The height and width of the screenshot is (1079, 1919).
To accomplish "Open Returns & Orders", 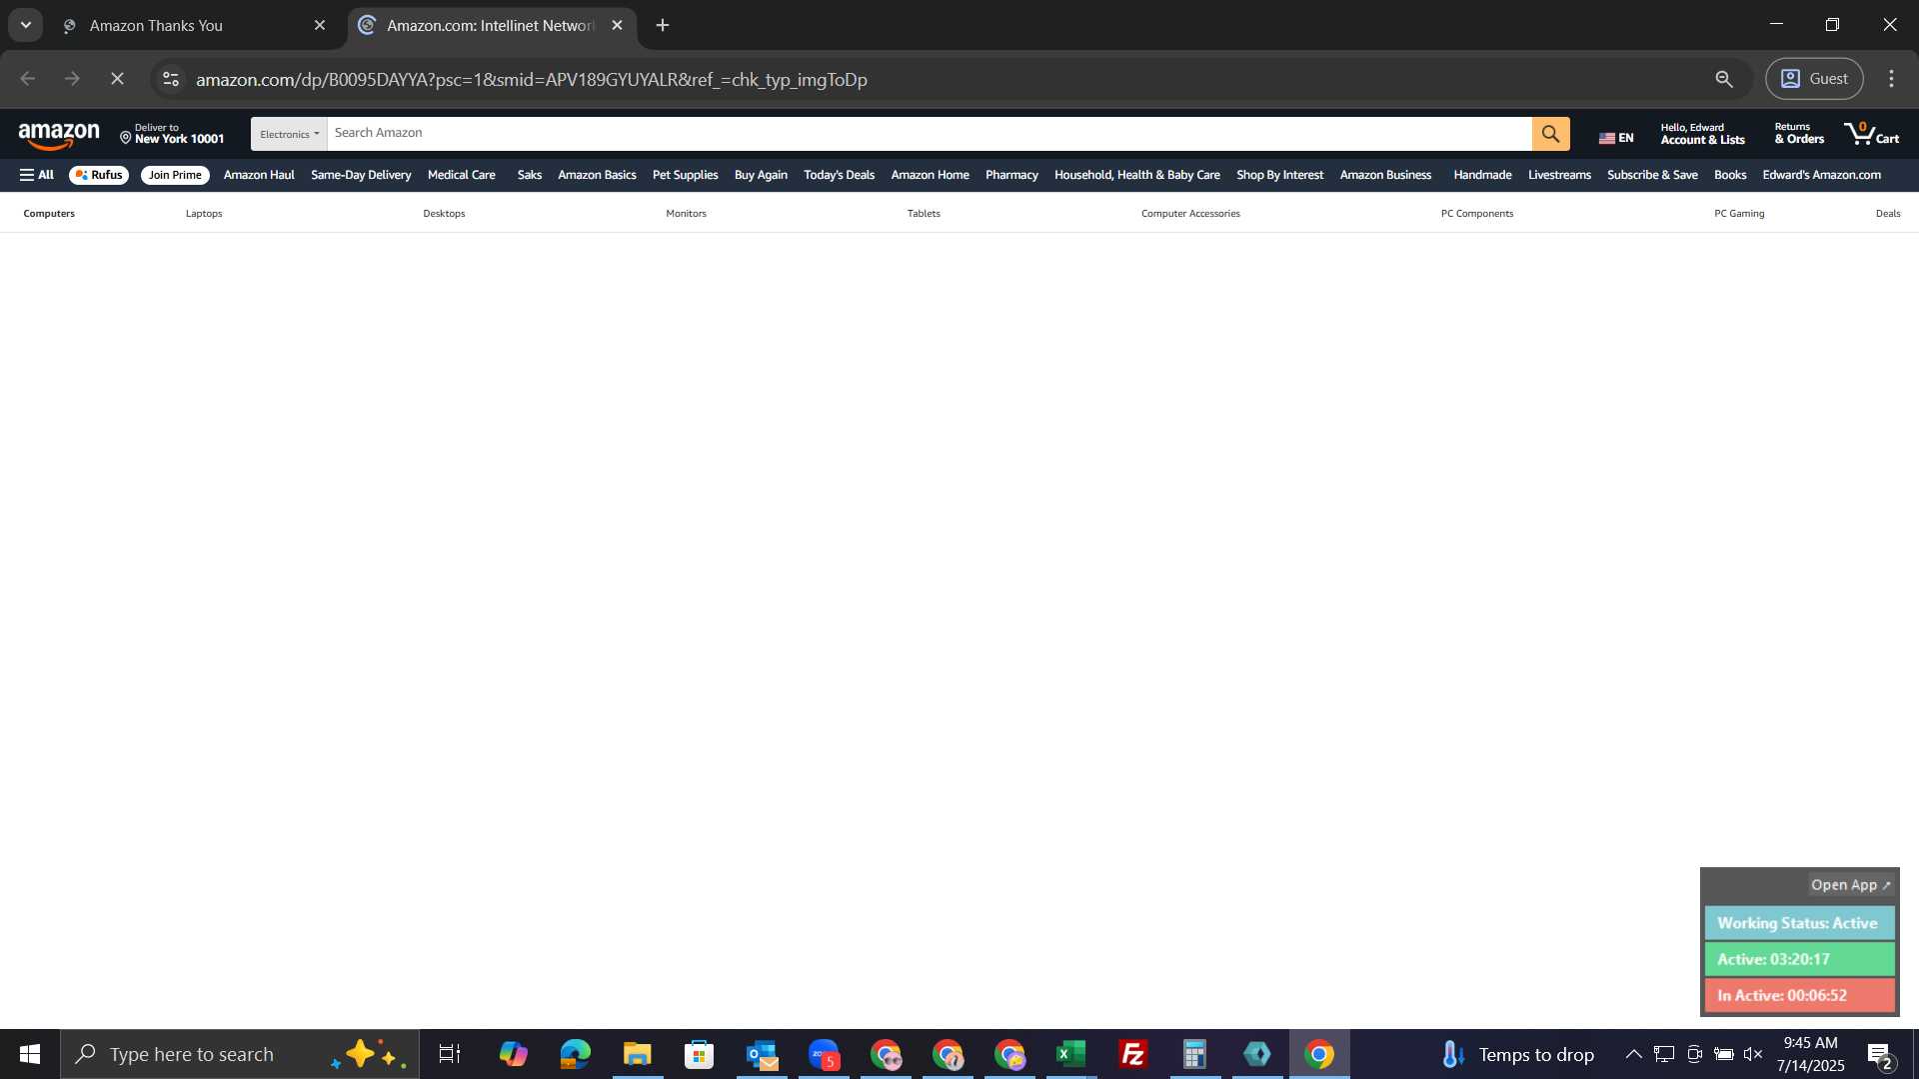I will [1798, 134].
